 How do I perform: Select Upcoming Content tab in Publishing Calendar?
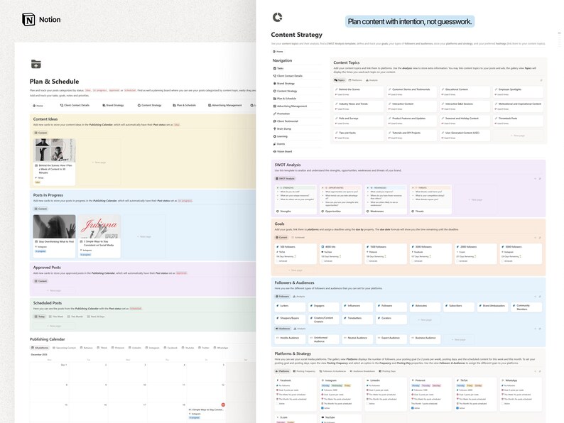[65, 348]
